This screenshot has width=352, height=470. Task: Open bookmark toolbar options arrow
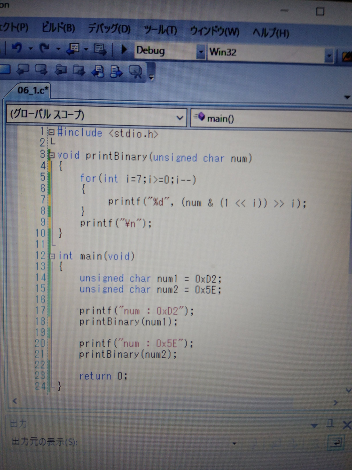[151, 77]
